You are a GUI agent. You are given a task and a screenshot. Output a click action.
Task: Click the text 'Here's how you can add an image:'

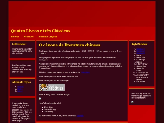[54, 81]
